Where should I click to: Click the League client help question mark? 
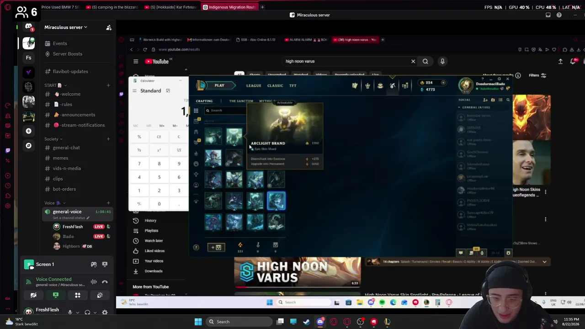tap(196, 247)
